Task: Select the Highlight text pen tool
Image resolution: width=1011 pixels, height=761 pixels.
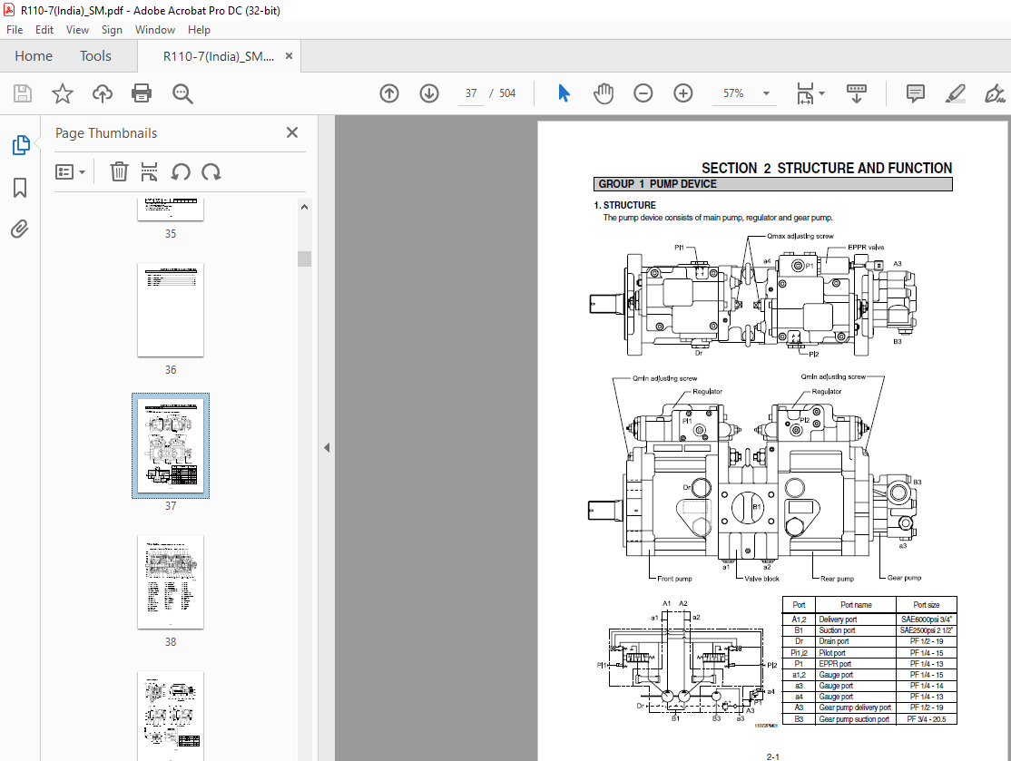Action: pyautogui.click(x=955, y=93)
